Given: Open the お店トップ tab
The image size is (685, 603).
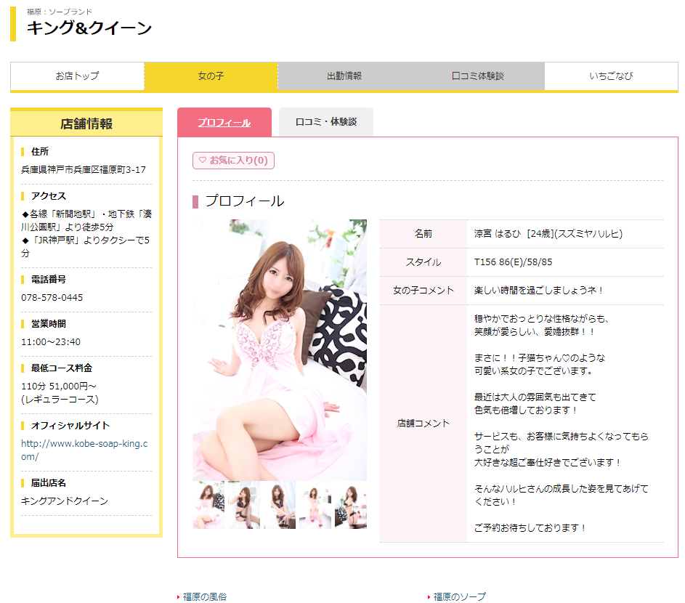Looking at the screenshot, I should pos(77,76).
